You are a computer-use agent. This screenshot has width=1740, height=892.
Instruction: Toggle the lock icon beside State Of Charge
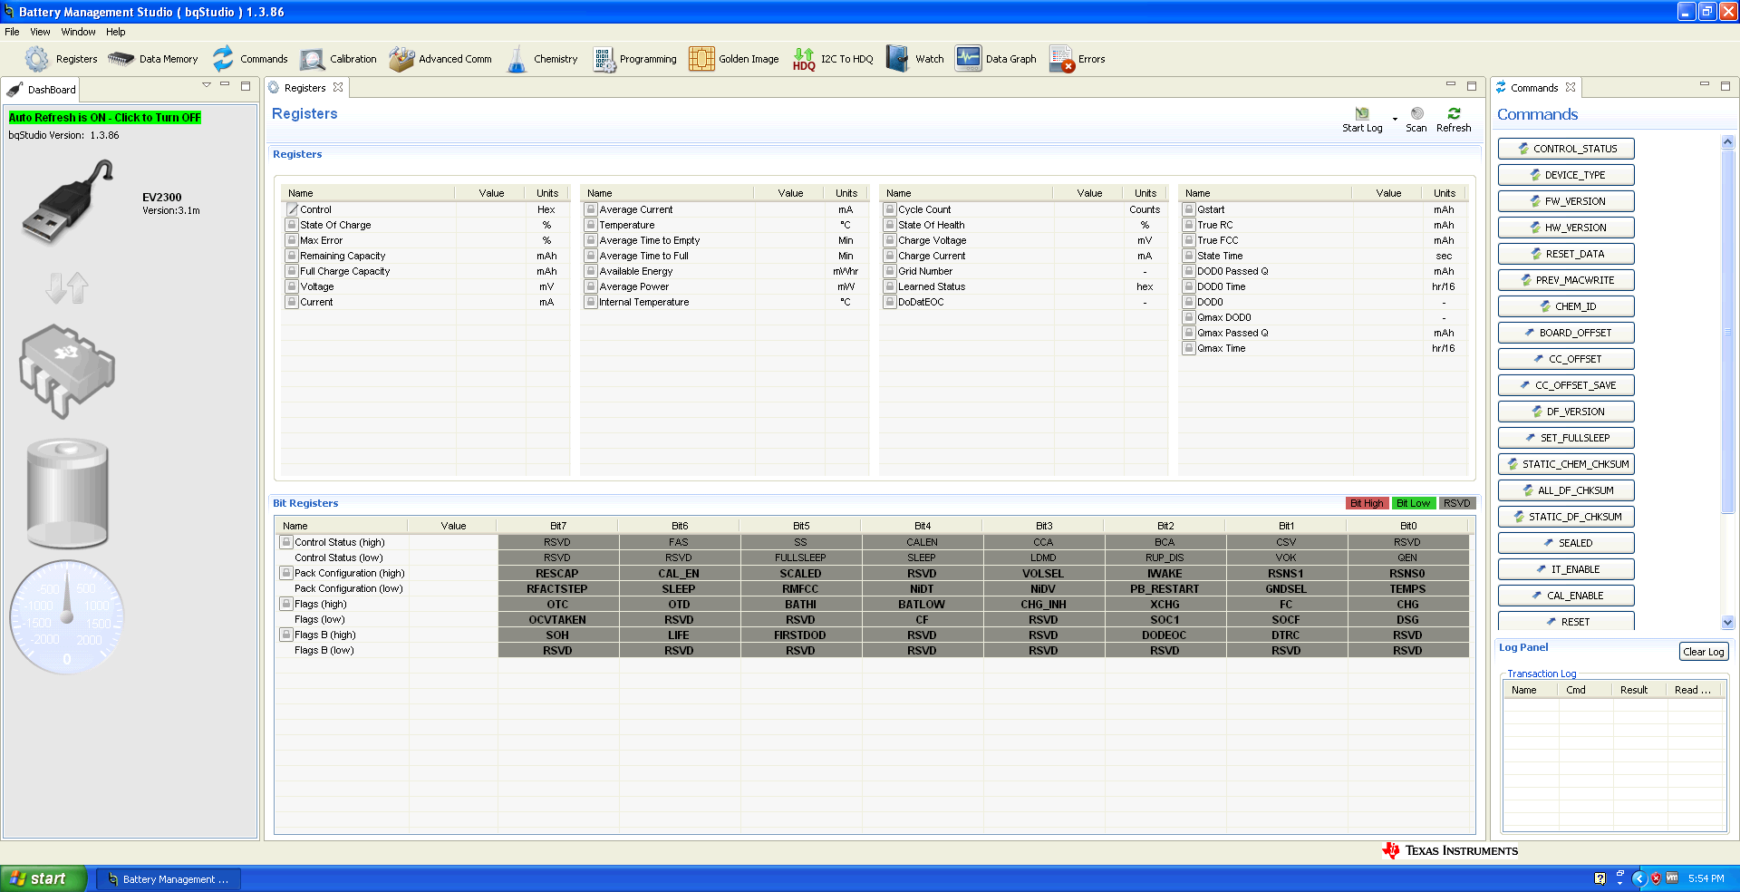tap(292, 225)
